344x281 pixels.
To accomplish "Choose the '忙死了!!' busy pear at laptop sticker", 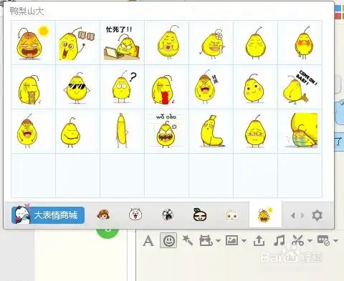I will tap(122, 42).
